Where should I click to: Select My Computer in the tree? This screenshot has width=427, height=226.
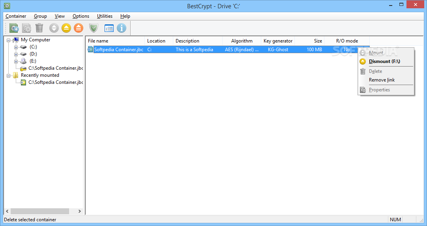click(x=36, y=40)
